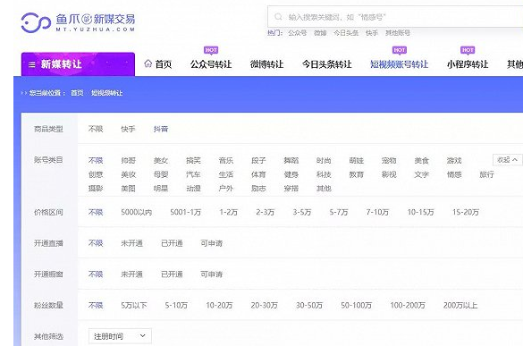Select 不限 in the 账号类目 row

[96, 160]
